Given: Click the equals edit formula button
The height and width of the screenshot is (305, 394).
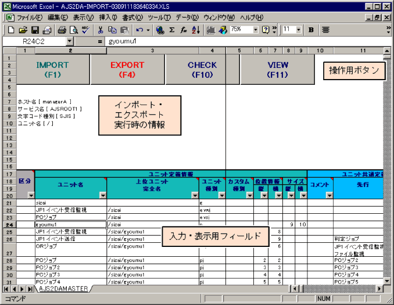Looking at the screenshot, I should pyautogui.click(x=100, y=41).
